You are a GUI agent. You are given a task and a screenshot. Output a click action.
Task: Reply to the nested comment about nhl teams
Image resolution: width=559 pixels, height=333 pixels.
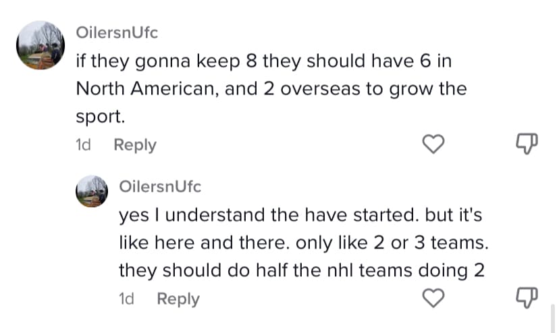[178, 299]
